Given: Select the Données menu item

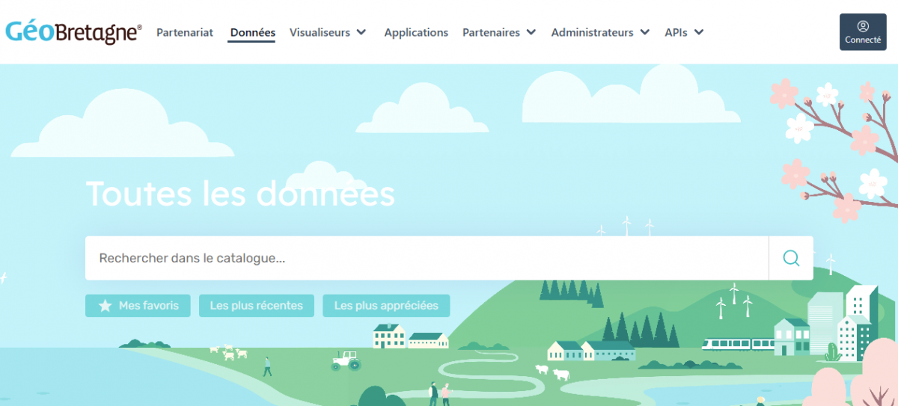Looking at the screenshot, I should (x=252, y=32).
